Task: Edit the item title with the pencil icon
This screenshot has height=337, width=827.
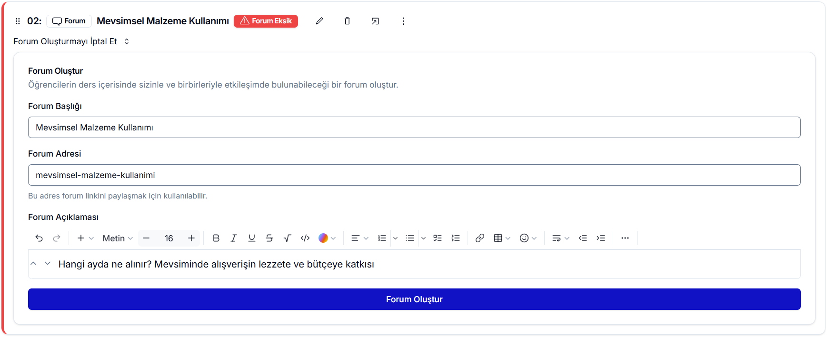Action: point(319,21)
